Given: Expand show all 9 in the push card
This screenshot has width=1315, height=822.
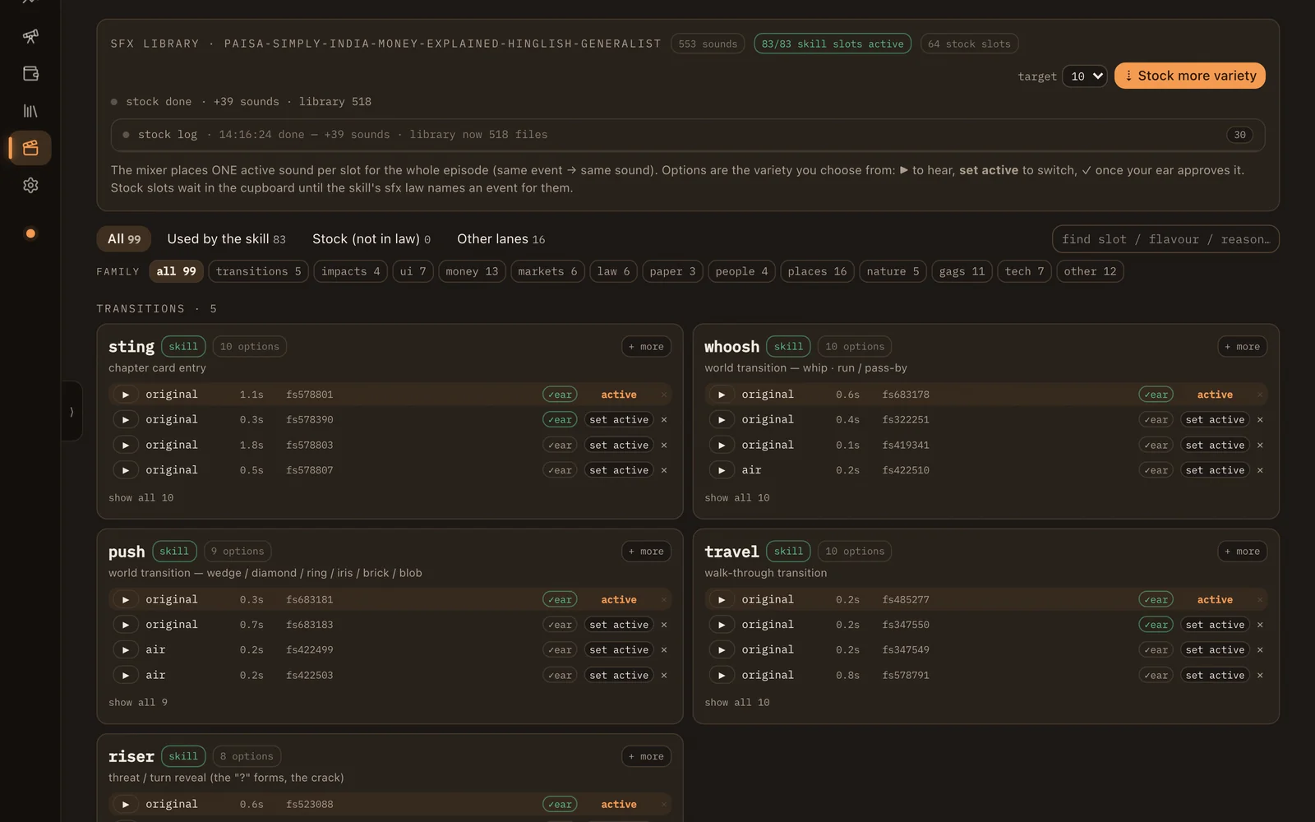Looking at the screenshot, I should pos(138,703).
